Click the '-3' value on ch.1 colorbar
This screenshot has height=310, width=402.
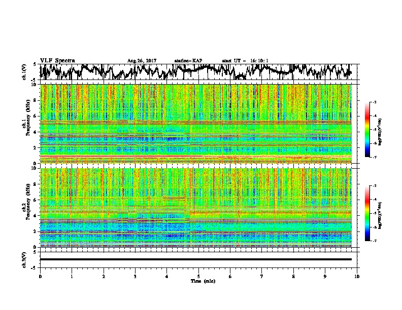(375, 102)
